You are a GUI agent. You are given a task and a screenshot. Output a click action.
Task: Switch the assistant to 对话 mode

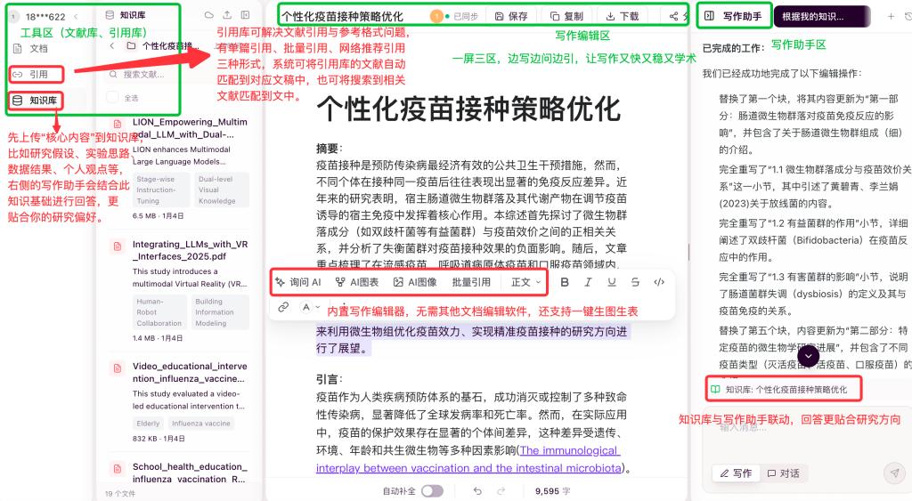[784, 473]
